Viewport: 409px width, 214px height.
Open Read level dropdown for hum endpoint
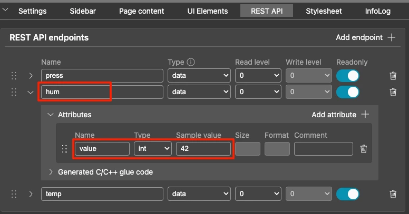click(258, 92)
